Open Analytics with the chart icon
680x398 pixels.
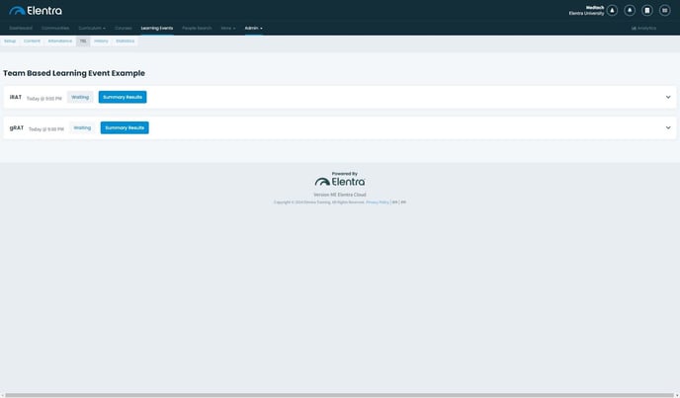pos(643,28)
